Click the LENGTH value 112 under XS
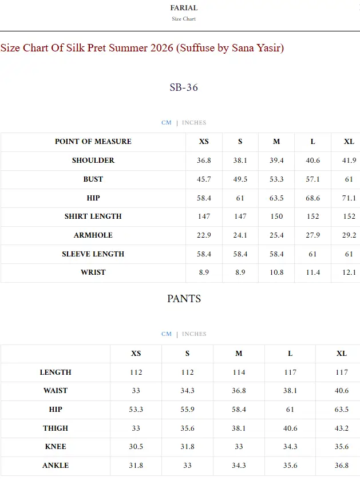The width and height of the screenshot is (360, 485). pos(135,372)
